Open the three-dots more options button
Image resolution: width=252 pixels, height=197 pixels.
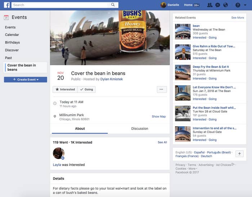click(x=162, y=90)
